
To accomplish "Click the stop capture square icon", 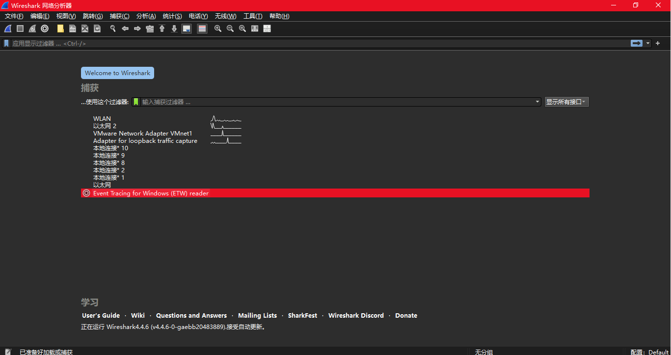I will (x=20, y=29).
